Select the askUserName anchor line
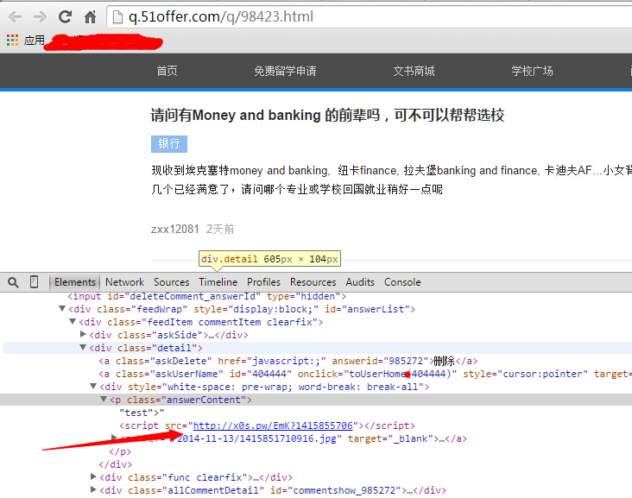632x498 pixels. coord(365,374)
